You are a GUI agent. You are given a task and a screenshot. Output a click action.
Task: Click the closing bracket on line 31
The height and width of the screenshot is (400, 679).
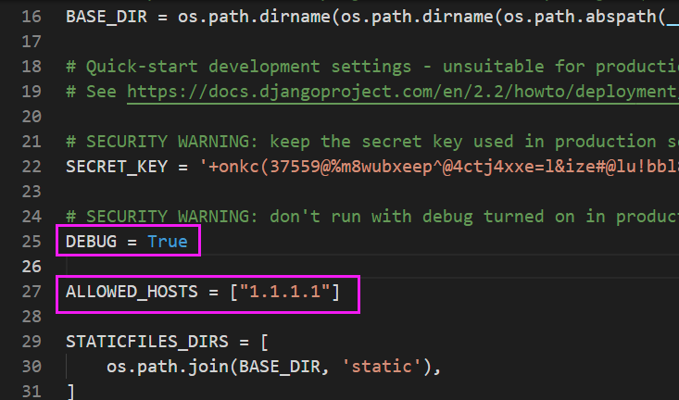pos(71,392)
